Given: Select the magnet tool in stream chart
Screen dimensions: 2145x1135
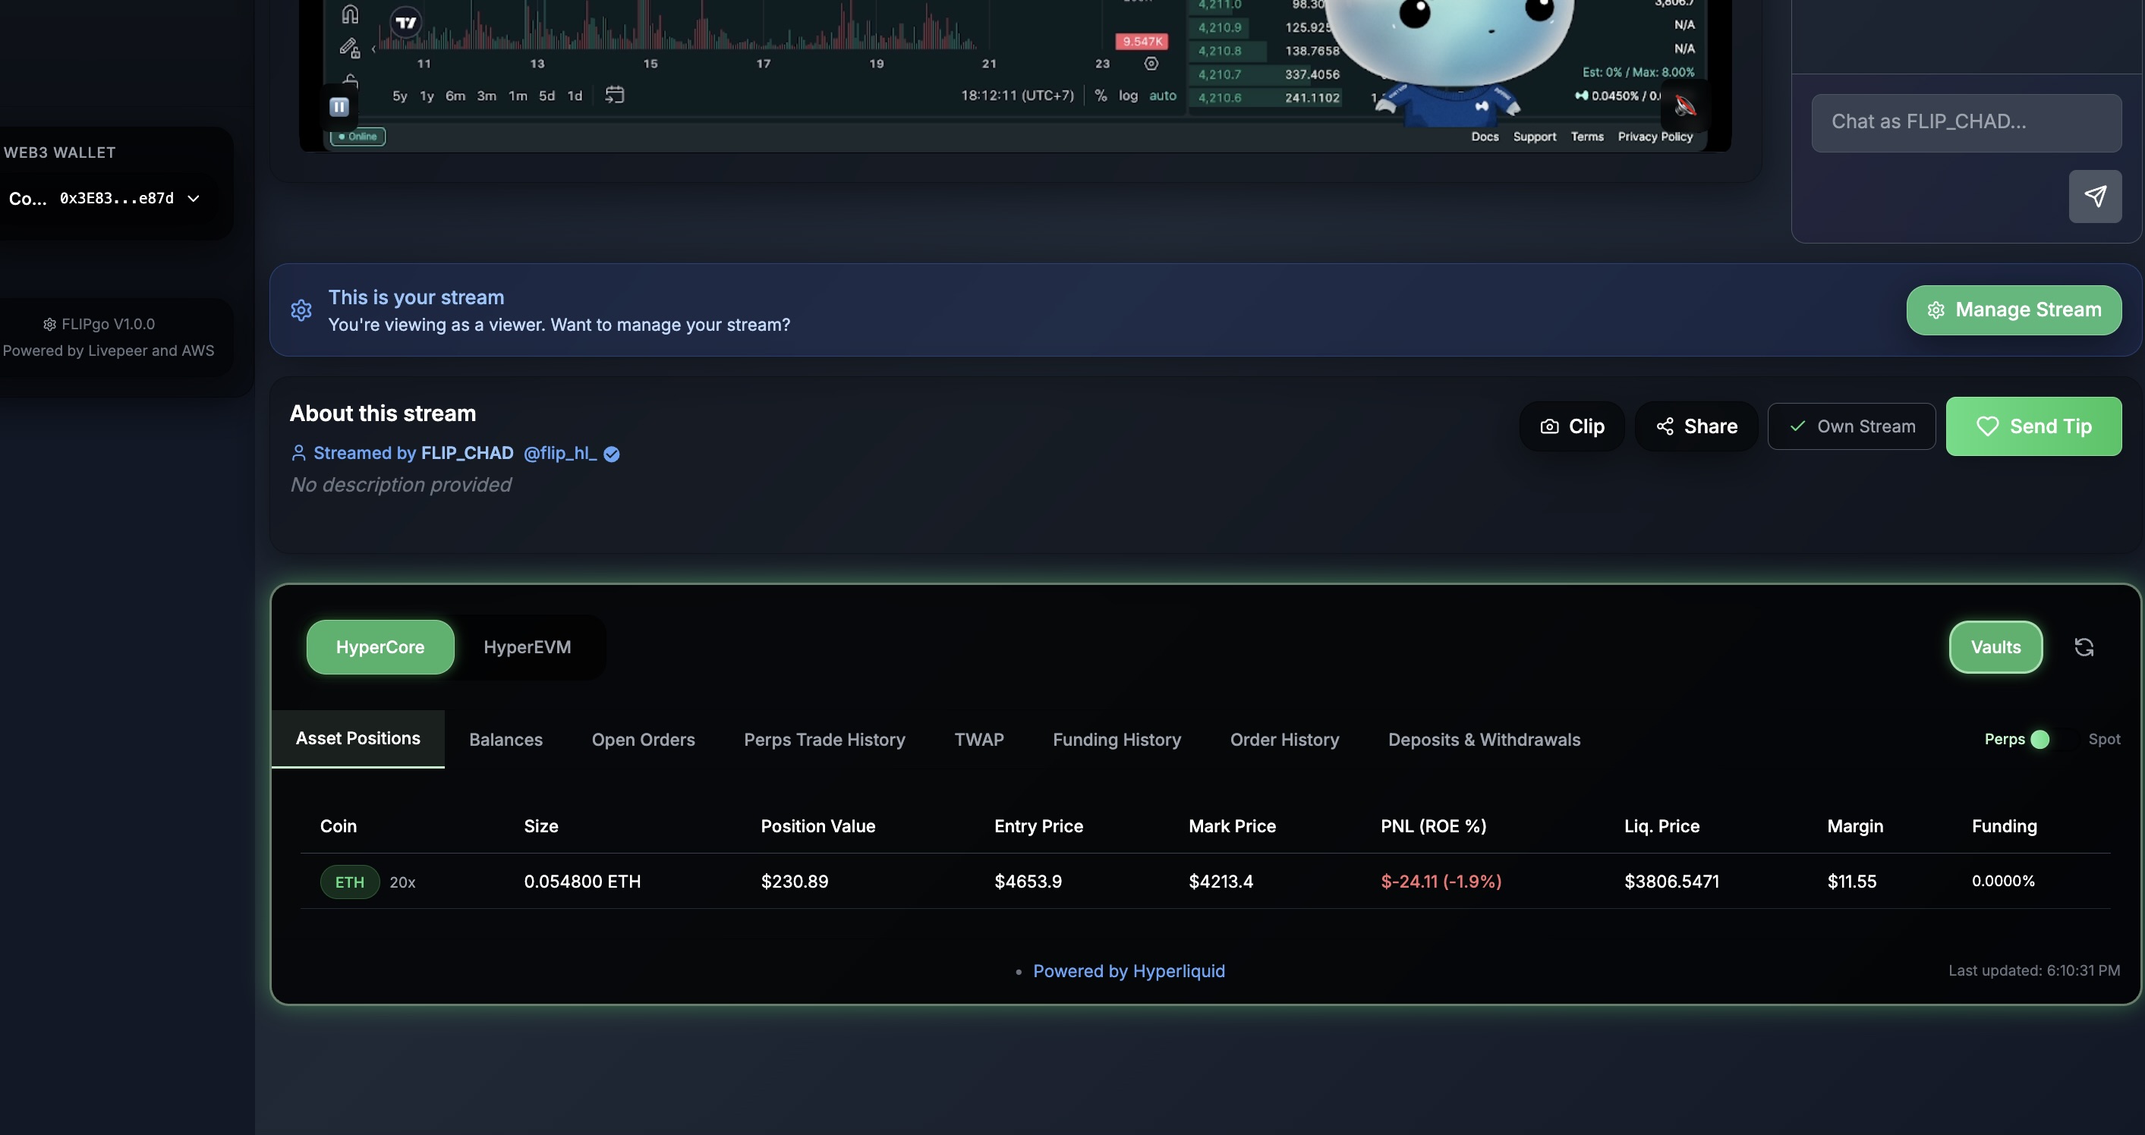Looking at the screenshot, I should 350,14.
